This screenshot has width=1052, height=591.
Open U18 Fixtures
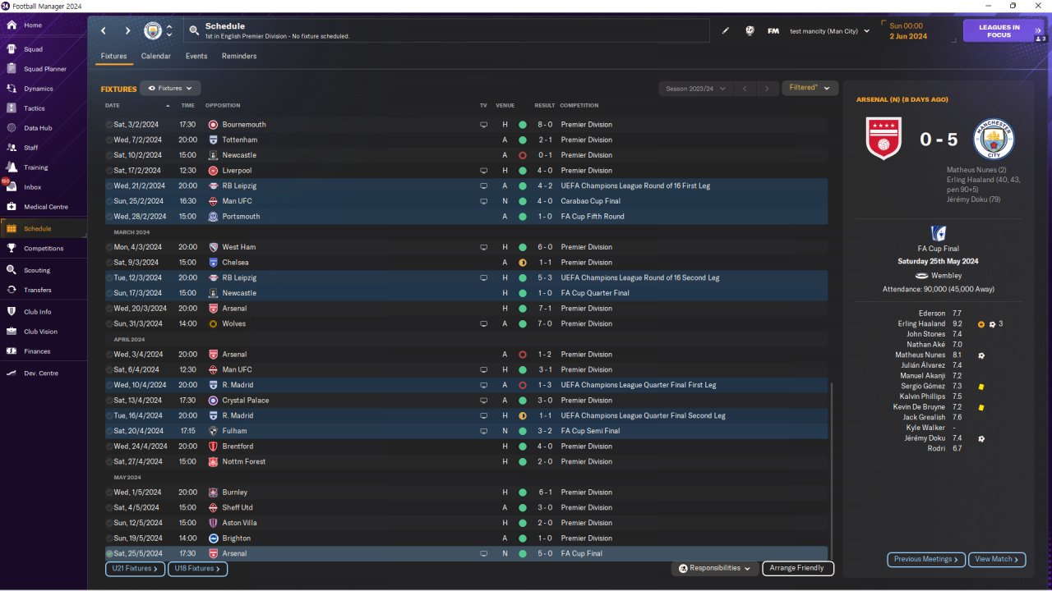coord(197,568)
